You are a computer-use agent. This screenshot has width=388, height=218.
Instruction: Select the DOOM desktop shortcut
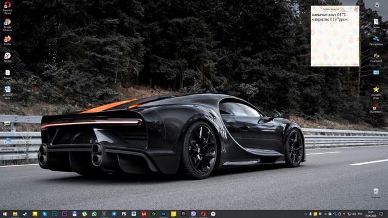(376, 108)
